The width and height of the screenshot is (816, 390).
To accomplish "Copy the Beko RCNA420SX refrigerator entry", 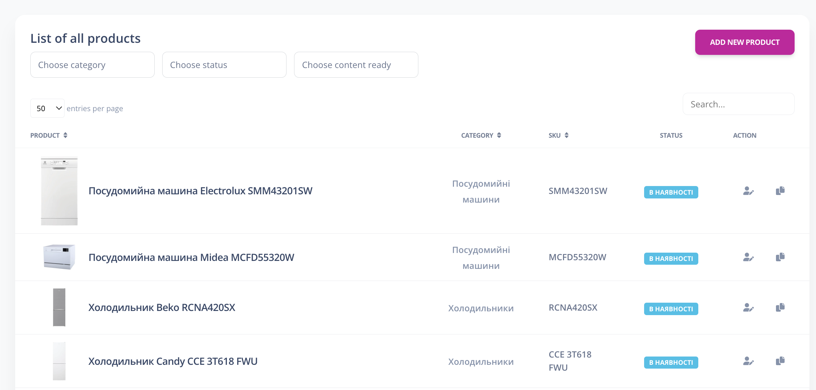I will (780, 308).
